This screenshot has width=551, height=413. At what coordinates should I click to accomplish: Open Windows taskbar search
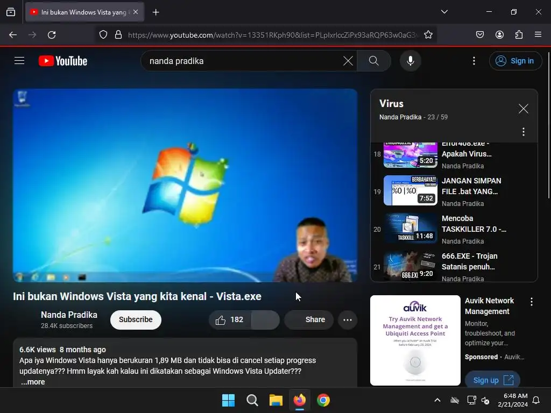click(252, 400)
